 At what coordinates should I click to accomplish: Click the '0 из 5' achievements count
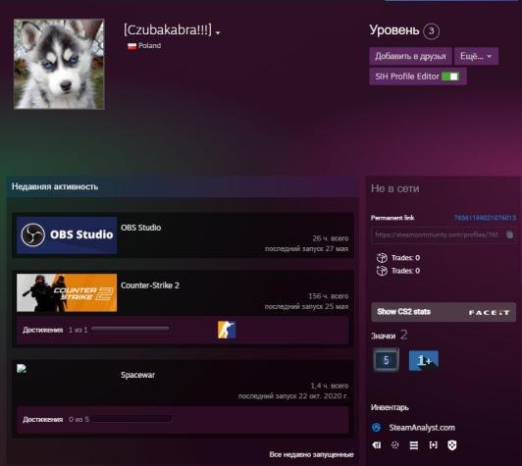pyautogui.click(x=78, y=420)
